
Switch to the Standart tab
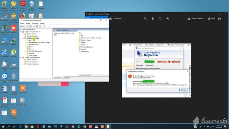coord(67,78)
